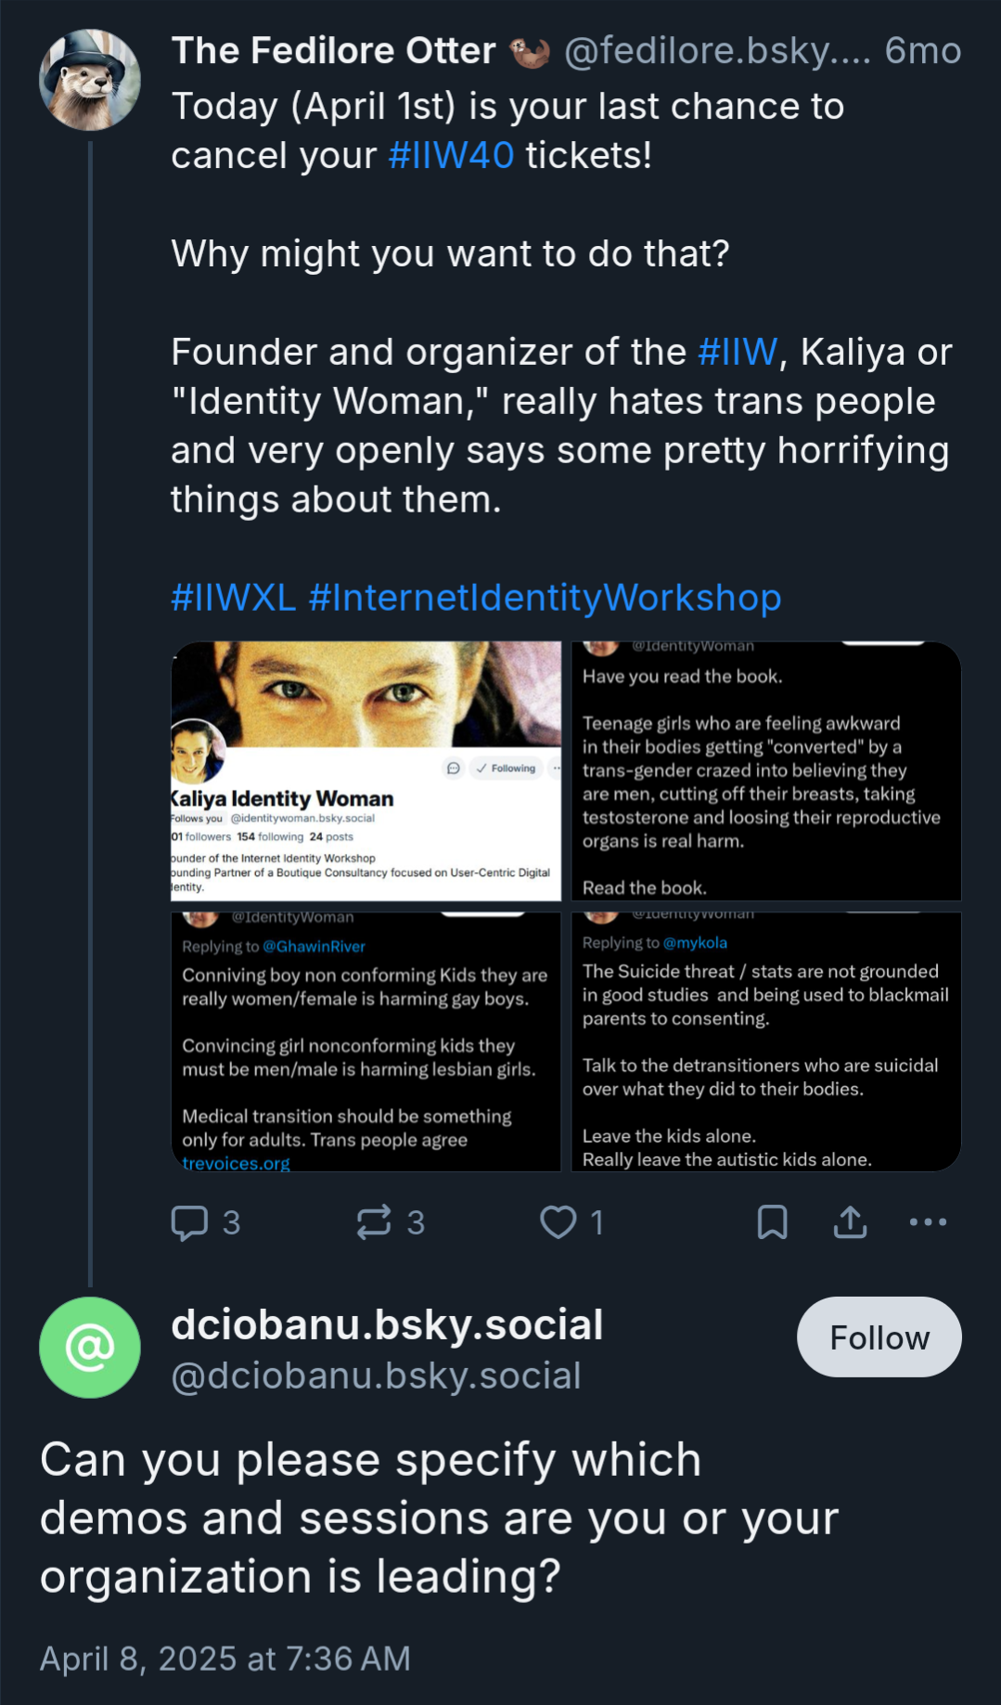The image size is (1001, 1705).
Task: Follow dciobanu.bsky.social
Action: click(x=879, y=1337)
